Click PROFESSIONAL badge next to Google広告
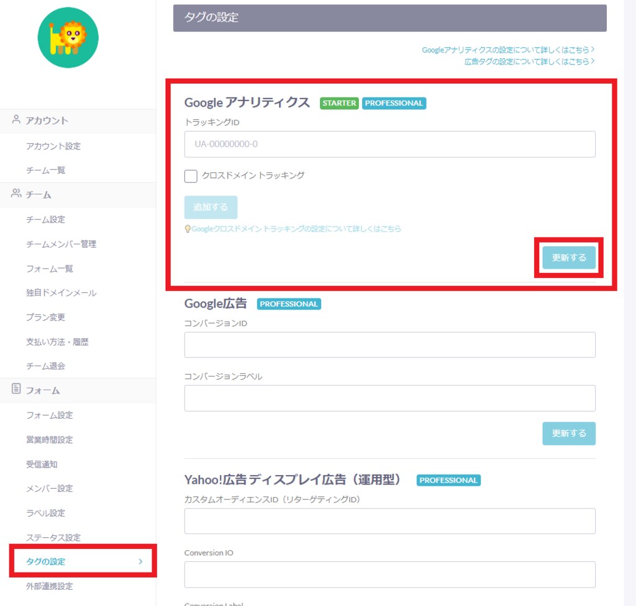 [289, 304]
